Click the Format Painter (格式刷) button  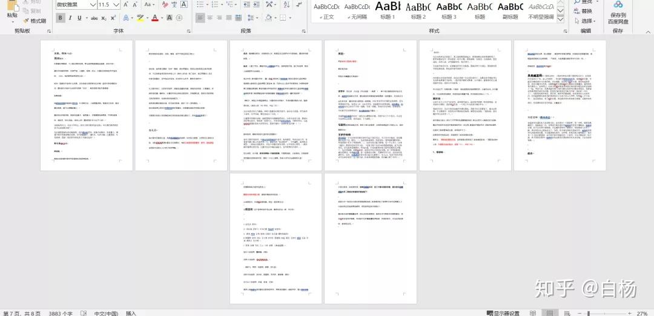coord(35,21)
